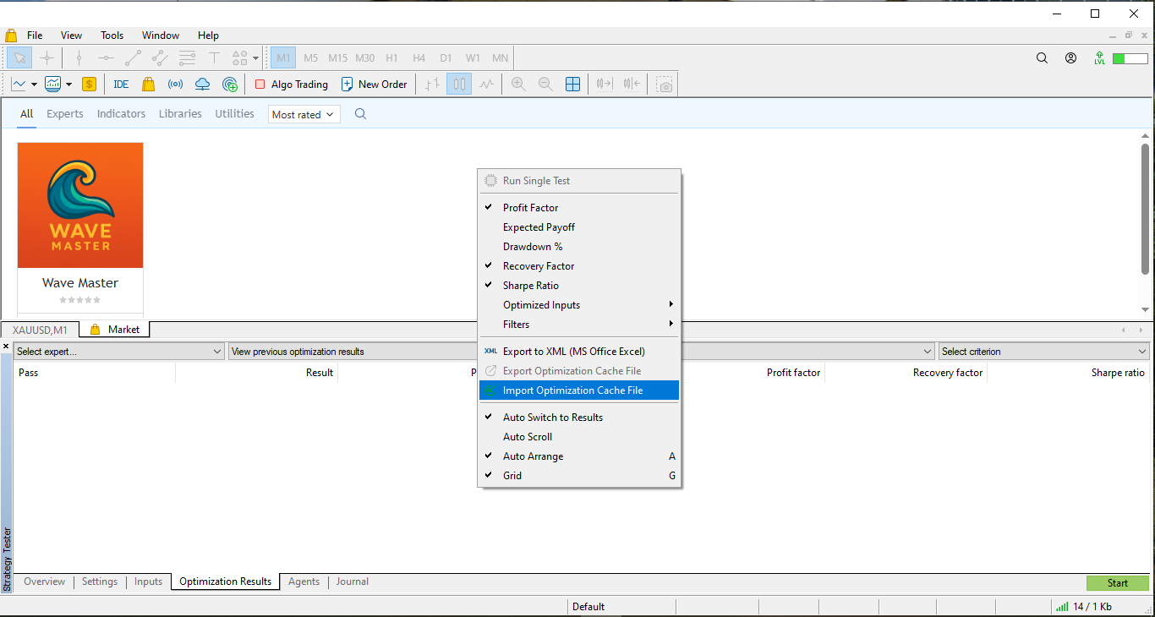Viewport: 1155px width, 617px height.
Task: Select Import Optimization Cache File
Action: point(572,390)
